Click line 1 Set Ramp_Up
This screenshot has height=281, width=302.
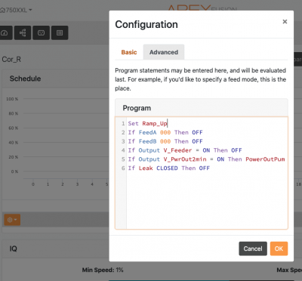coord(147,123)
